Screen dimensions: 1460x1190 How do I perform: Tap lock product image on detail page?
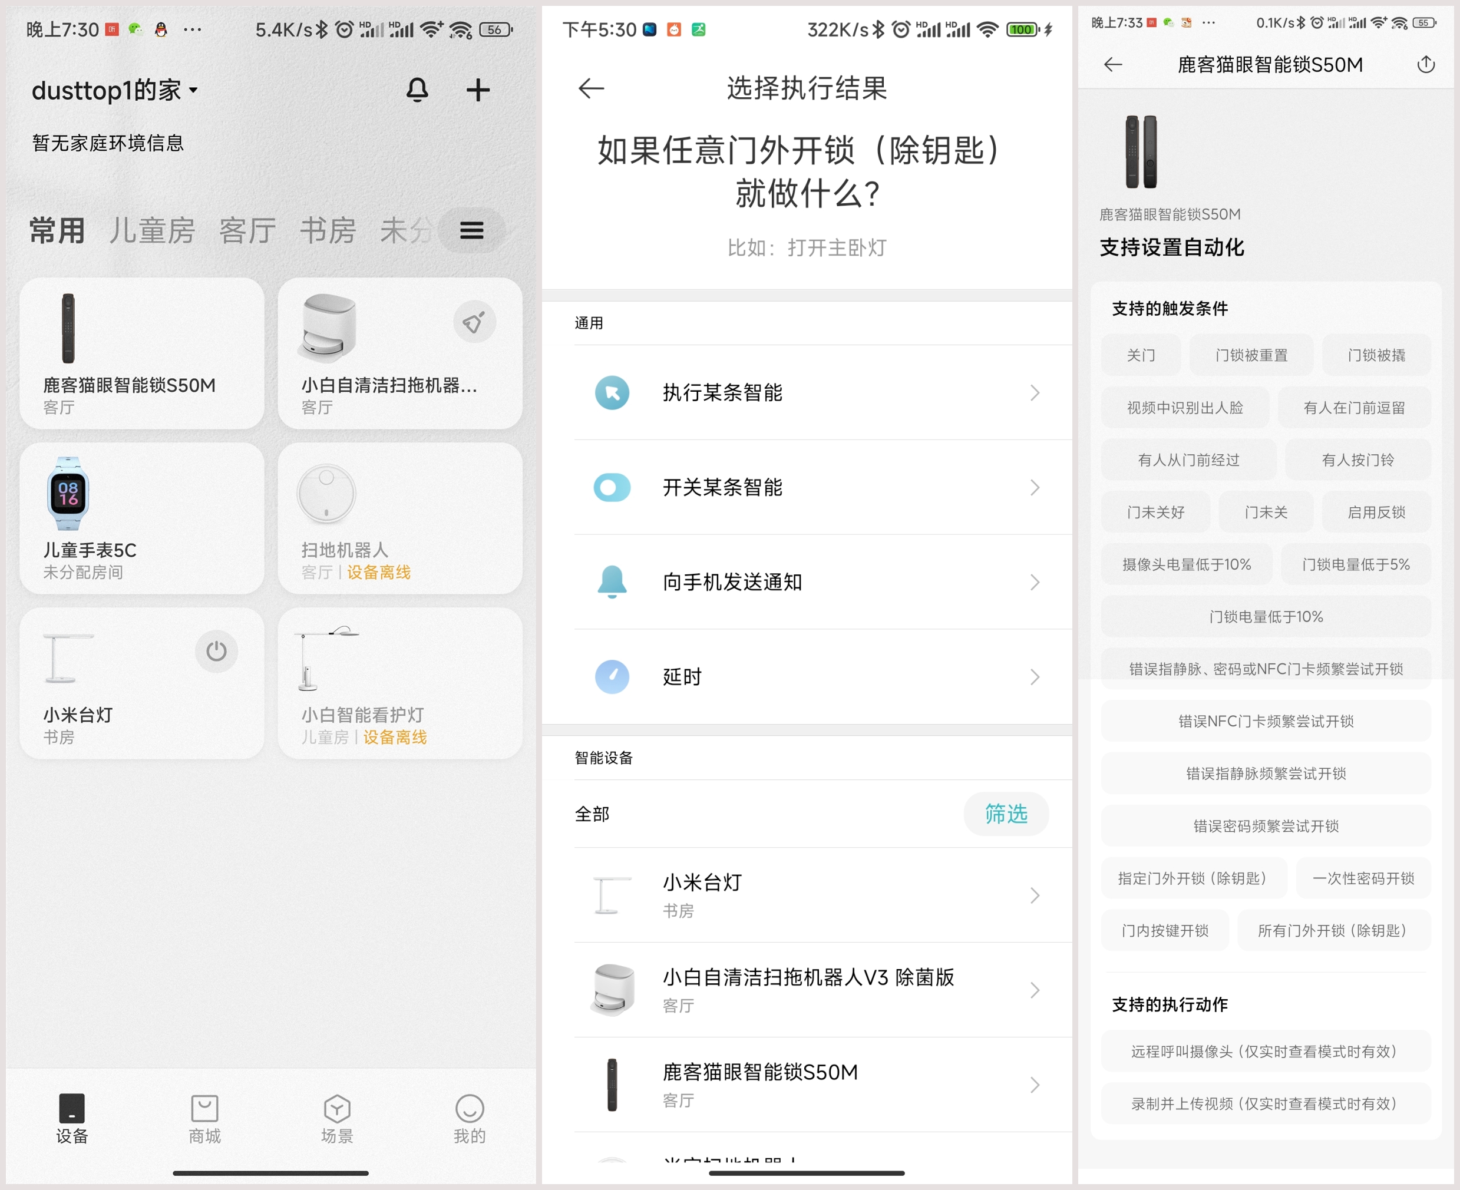coord(1141,151)
